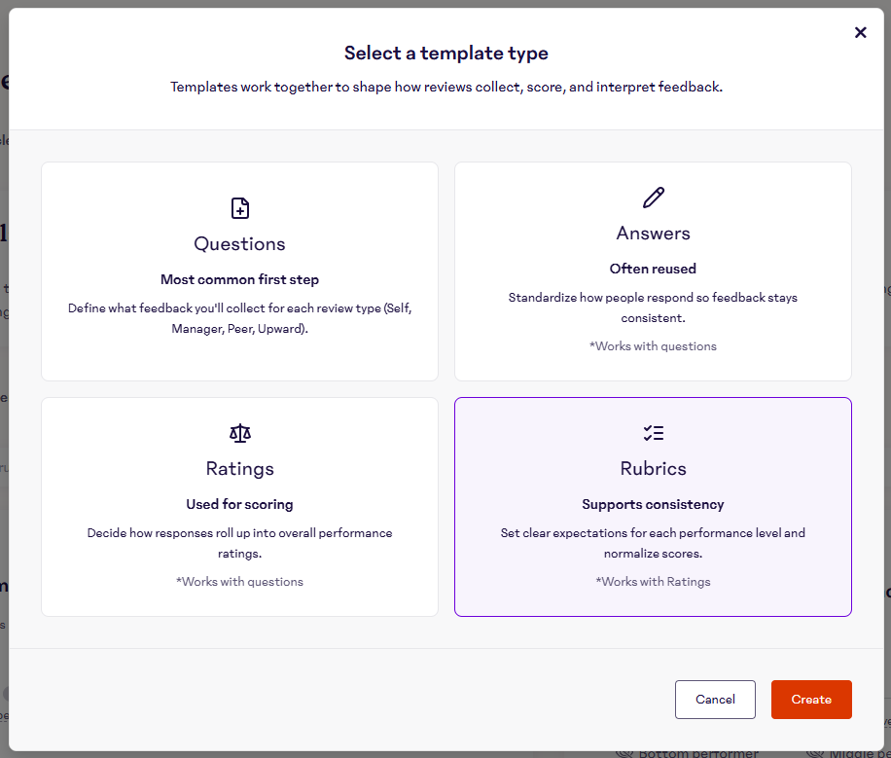Click "*Works with questions" note under Answers
This screenshot has height=758, width=891.
(x=654, y=346)
